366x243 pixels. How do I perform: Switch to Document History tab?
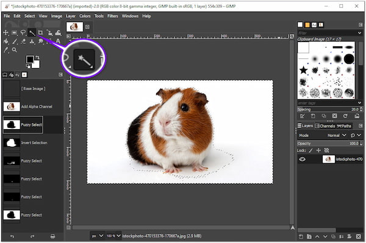[321, 25]
